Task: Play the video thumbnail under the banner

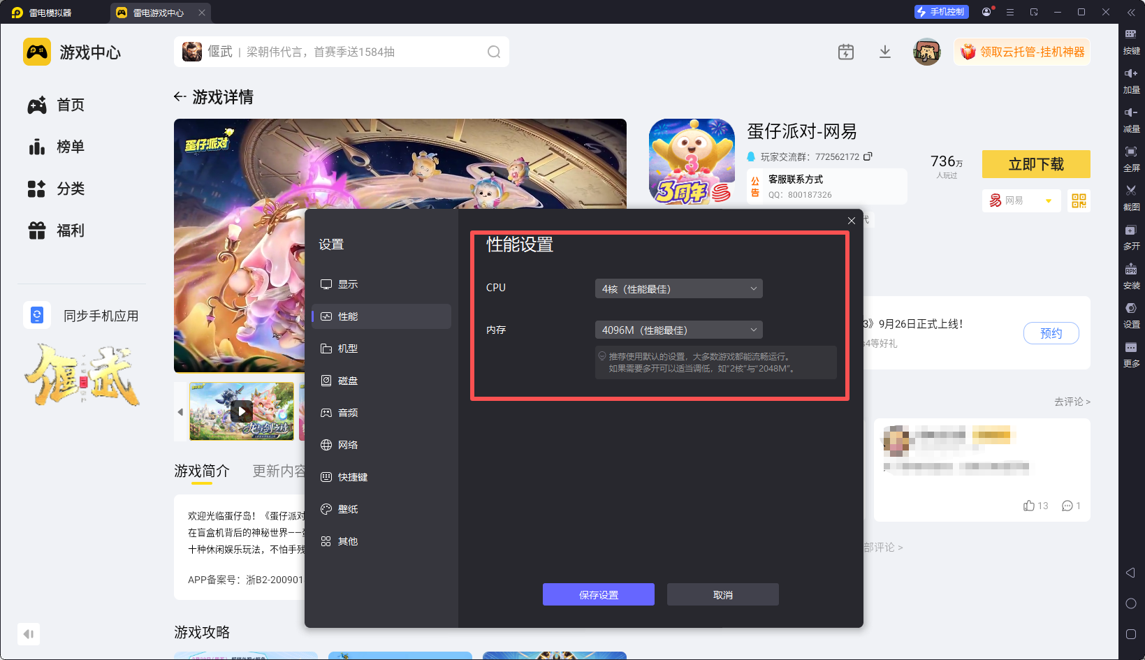Action: [x=242, y=411]
